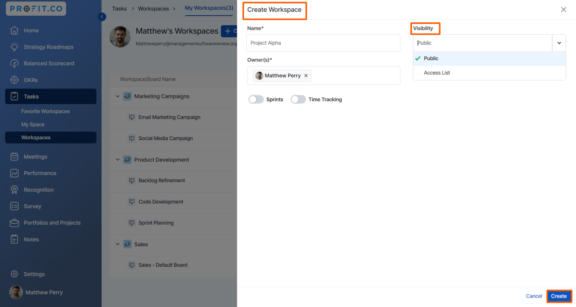Click the Create button
576x307 pixels.
pos(559,296)
